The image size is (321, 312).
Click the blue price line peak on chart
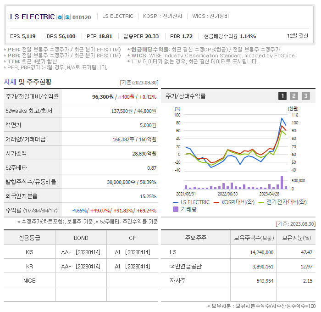282,118
